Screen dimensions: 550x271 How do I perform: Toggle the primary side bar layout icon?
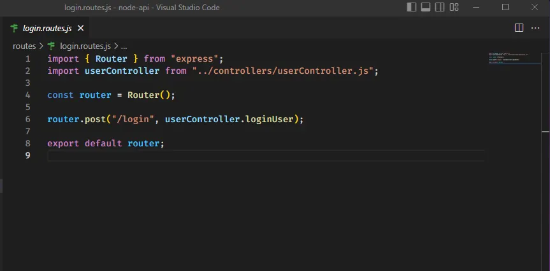[x=412, y=7]
